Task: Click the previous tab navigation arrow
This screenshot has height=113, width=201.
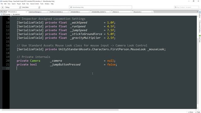Action: point(2,12)
